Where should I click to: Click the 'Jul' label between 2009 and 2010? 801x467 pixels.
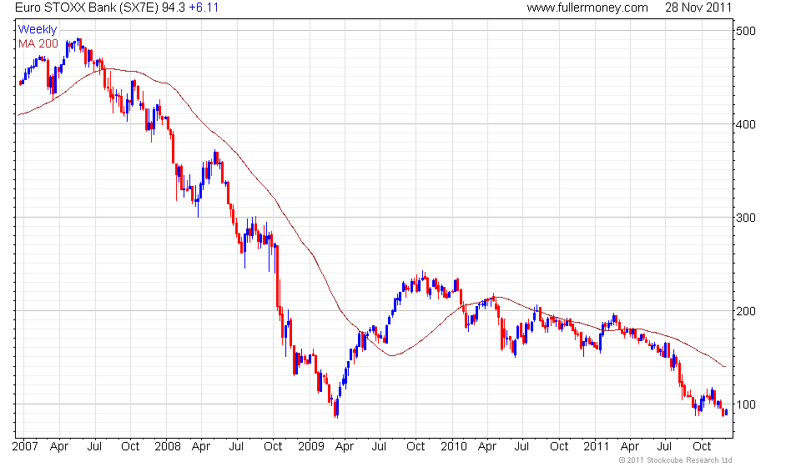(x=379, y=447)
